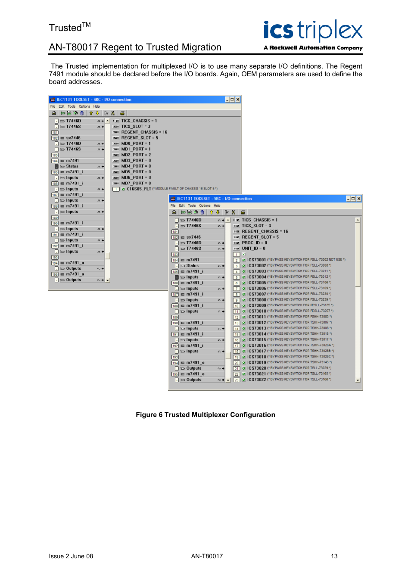Toggle the Inputs box under slot 192 in front window

[177, 351]
